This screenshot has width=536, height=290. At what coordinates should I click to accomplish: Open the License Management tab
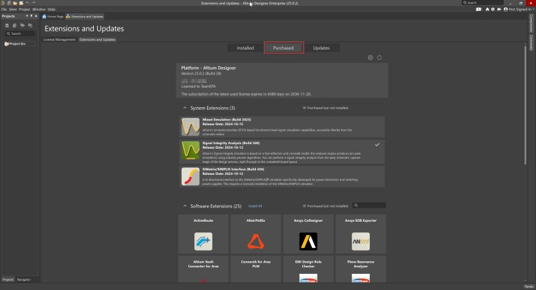tap(59, 40)
